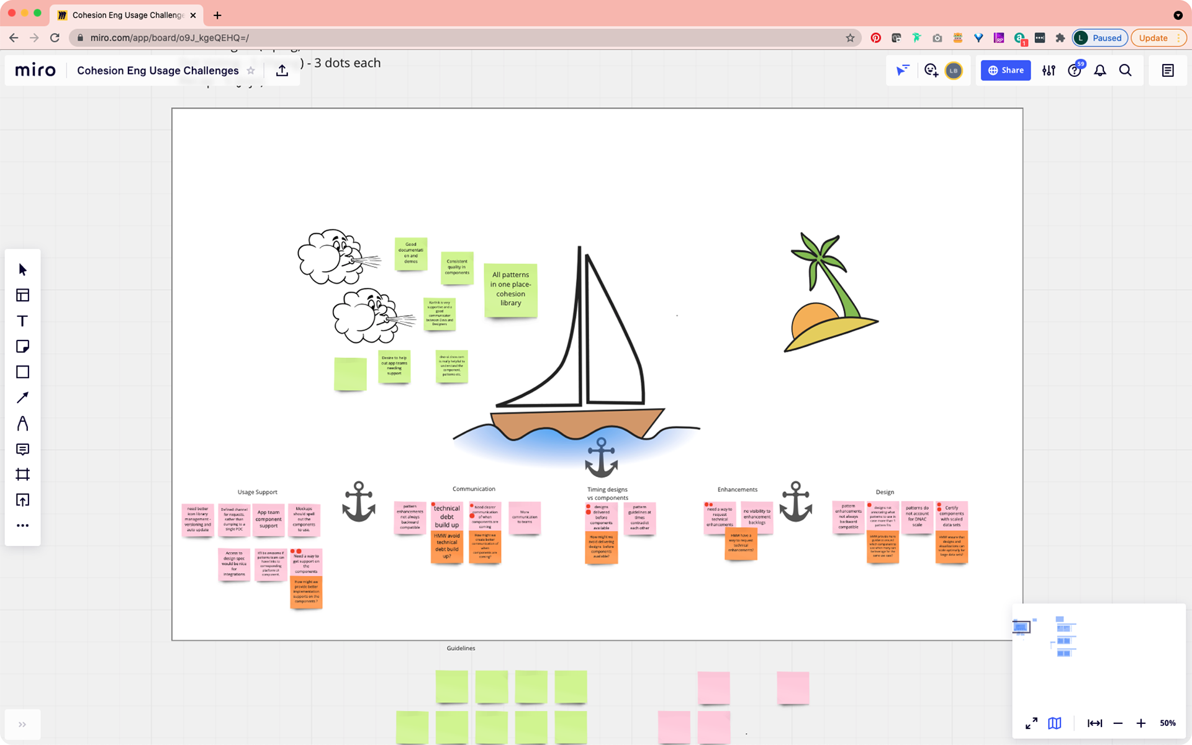Open the Upload tool
Viewport: 1192px width, 745px height.
click(x=23, y=500)
